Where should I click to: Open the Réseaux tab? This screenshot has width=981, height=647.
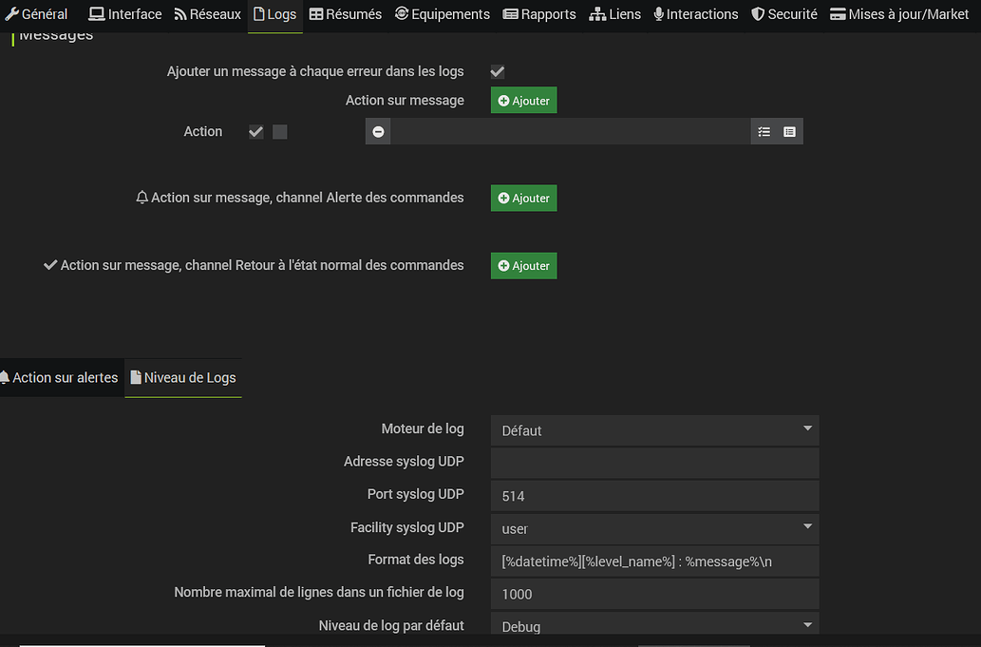tap(208, 14)
